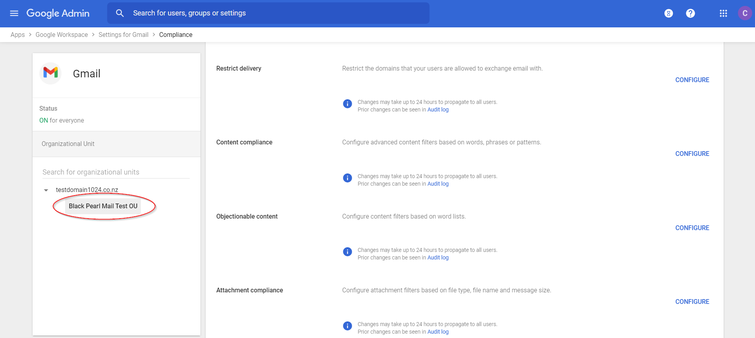
Task: Click the Organizational Unit header
Action: click(116, 144)
